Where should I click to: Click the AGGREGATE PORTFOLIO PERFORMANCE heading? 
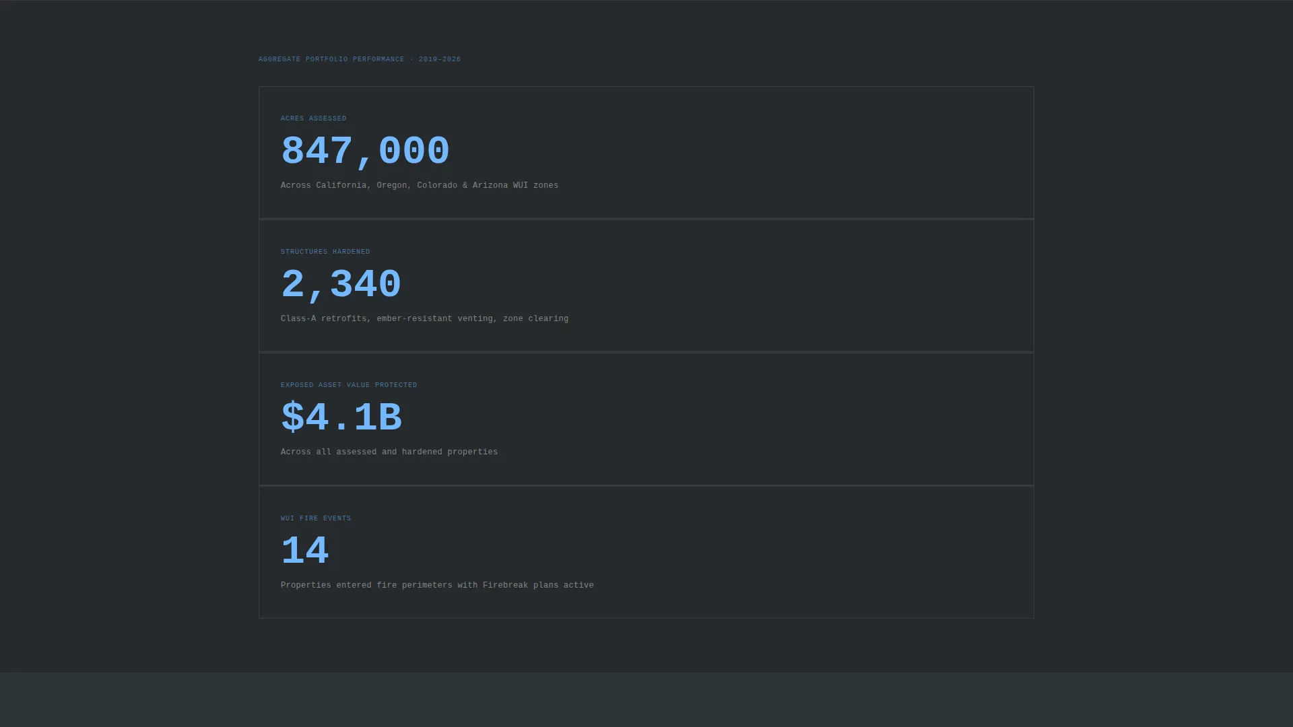(331, 59)
